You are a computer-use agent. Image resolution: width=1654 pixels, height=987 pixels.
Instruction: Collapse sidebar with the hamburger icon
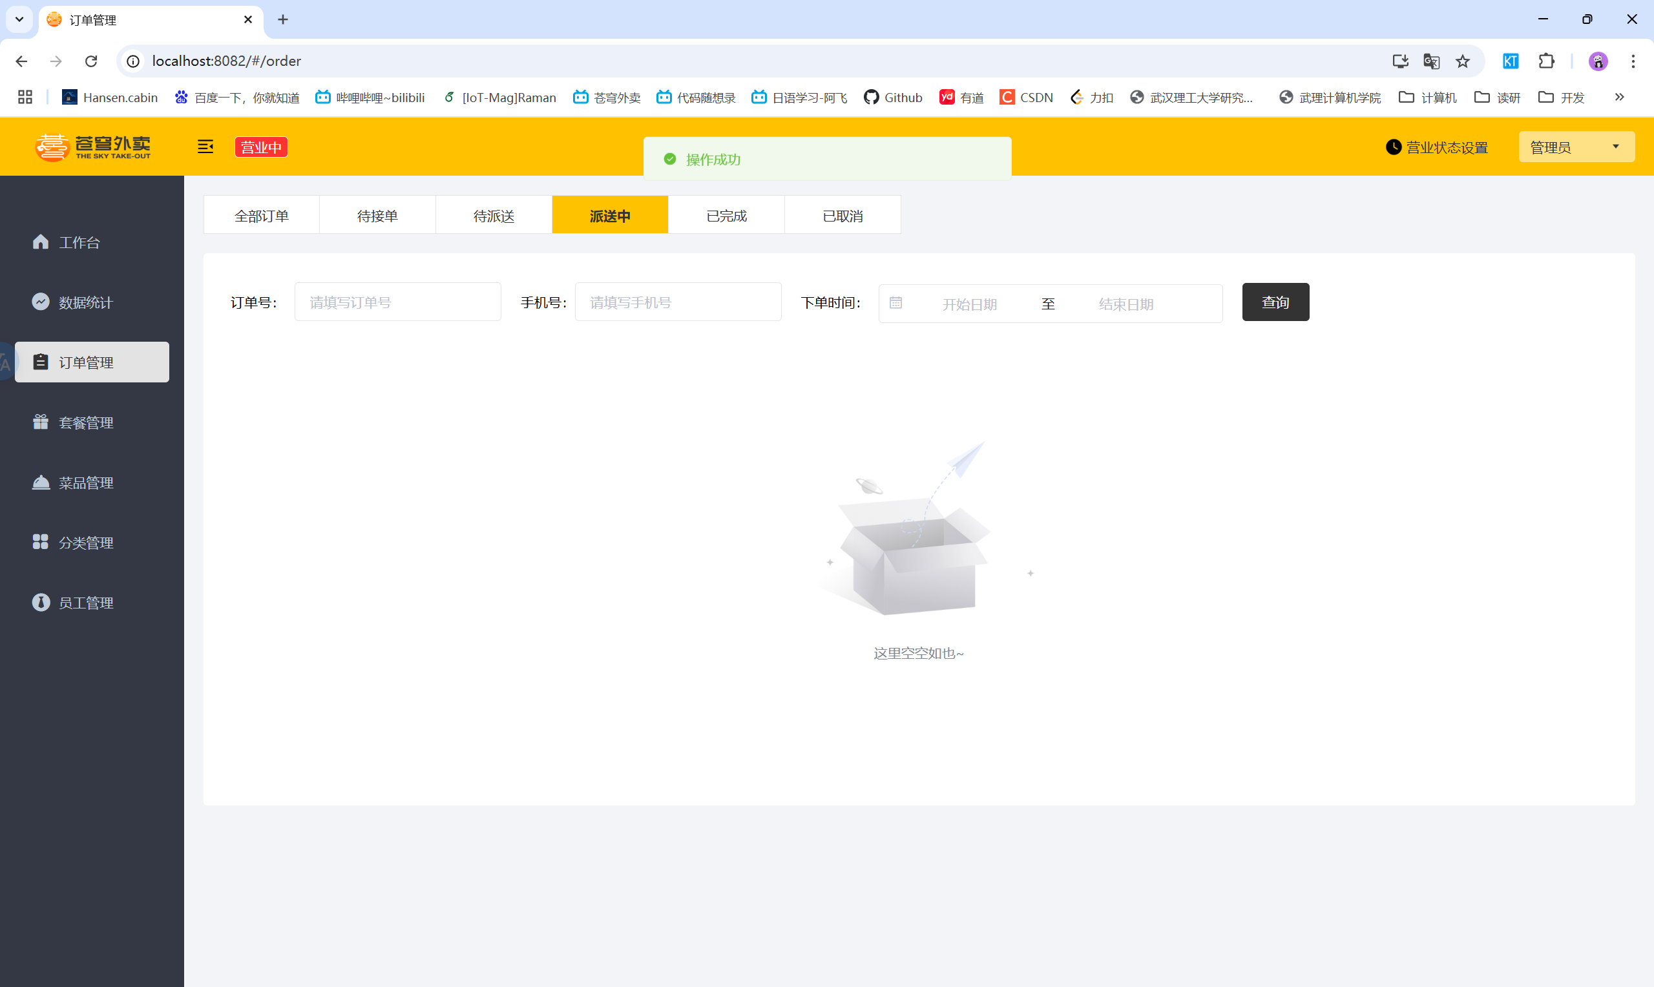[x=205, y=147]
